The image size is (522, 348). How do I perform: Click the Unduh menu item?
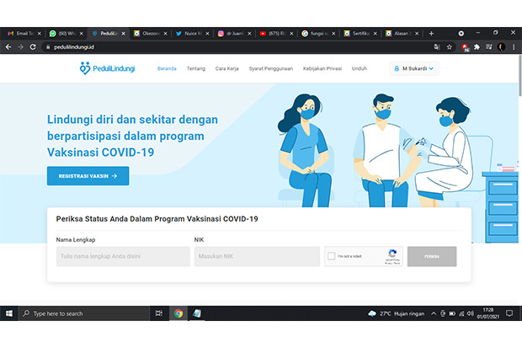click(x=360, y=68)
